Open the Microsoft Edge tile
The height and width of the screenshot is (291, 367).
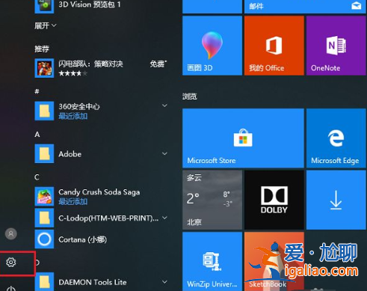click(336, 138)
